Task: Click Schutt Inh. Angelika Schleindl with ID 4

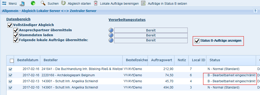Action: tap(70, 81)
